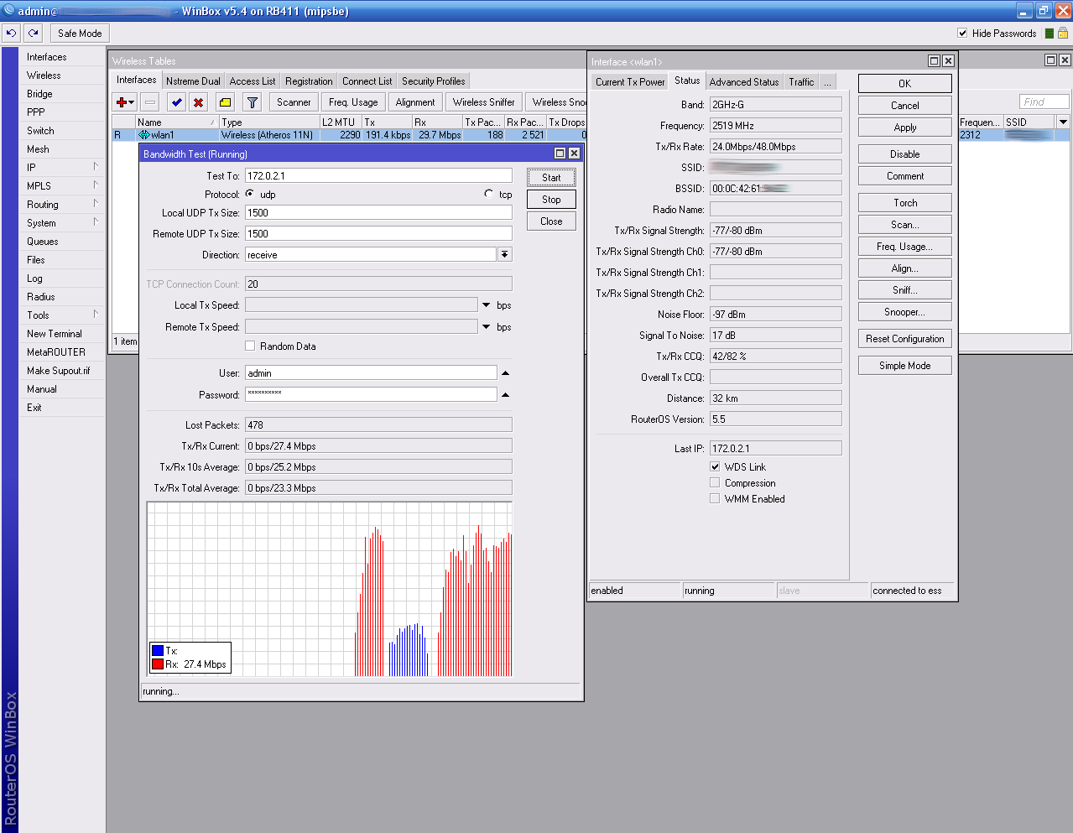This screenshot has height=833, width=1073.
Task: Switch to the Security Profiles tab
Action: point(433,81)
